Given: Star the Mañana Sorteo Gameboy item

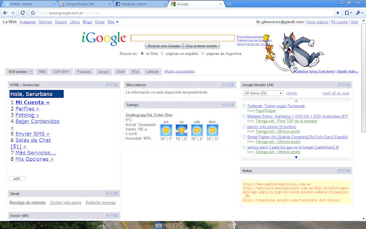Looking at the screenshot, I should tap(244, 116).
